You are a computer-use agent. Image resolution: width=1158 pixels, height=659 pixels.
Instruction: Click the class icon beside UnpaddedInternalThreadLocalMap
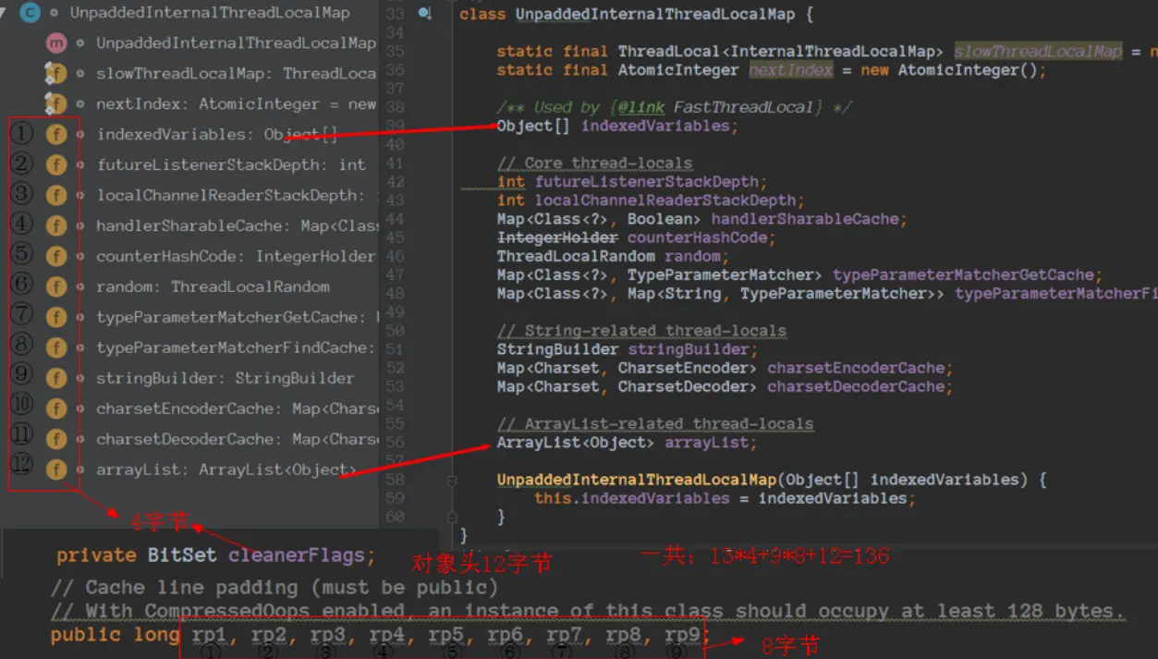30,13
